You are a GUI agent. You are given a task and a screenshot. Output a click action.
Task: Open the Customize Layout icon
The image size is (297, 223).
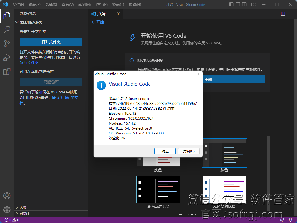(253, 4)
